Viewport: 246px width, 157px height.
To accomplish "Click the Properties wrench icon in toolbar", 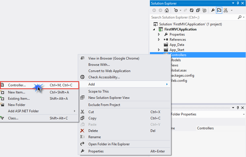I will [x=213, y=10].
